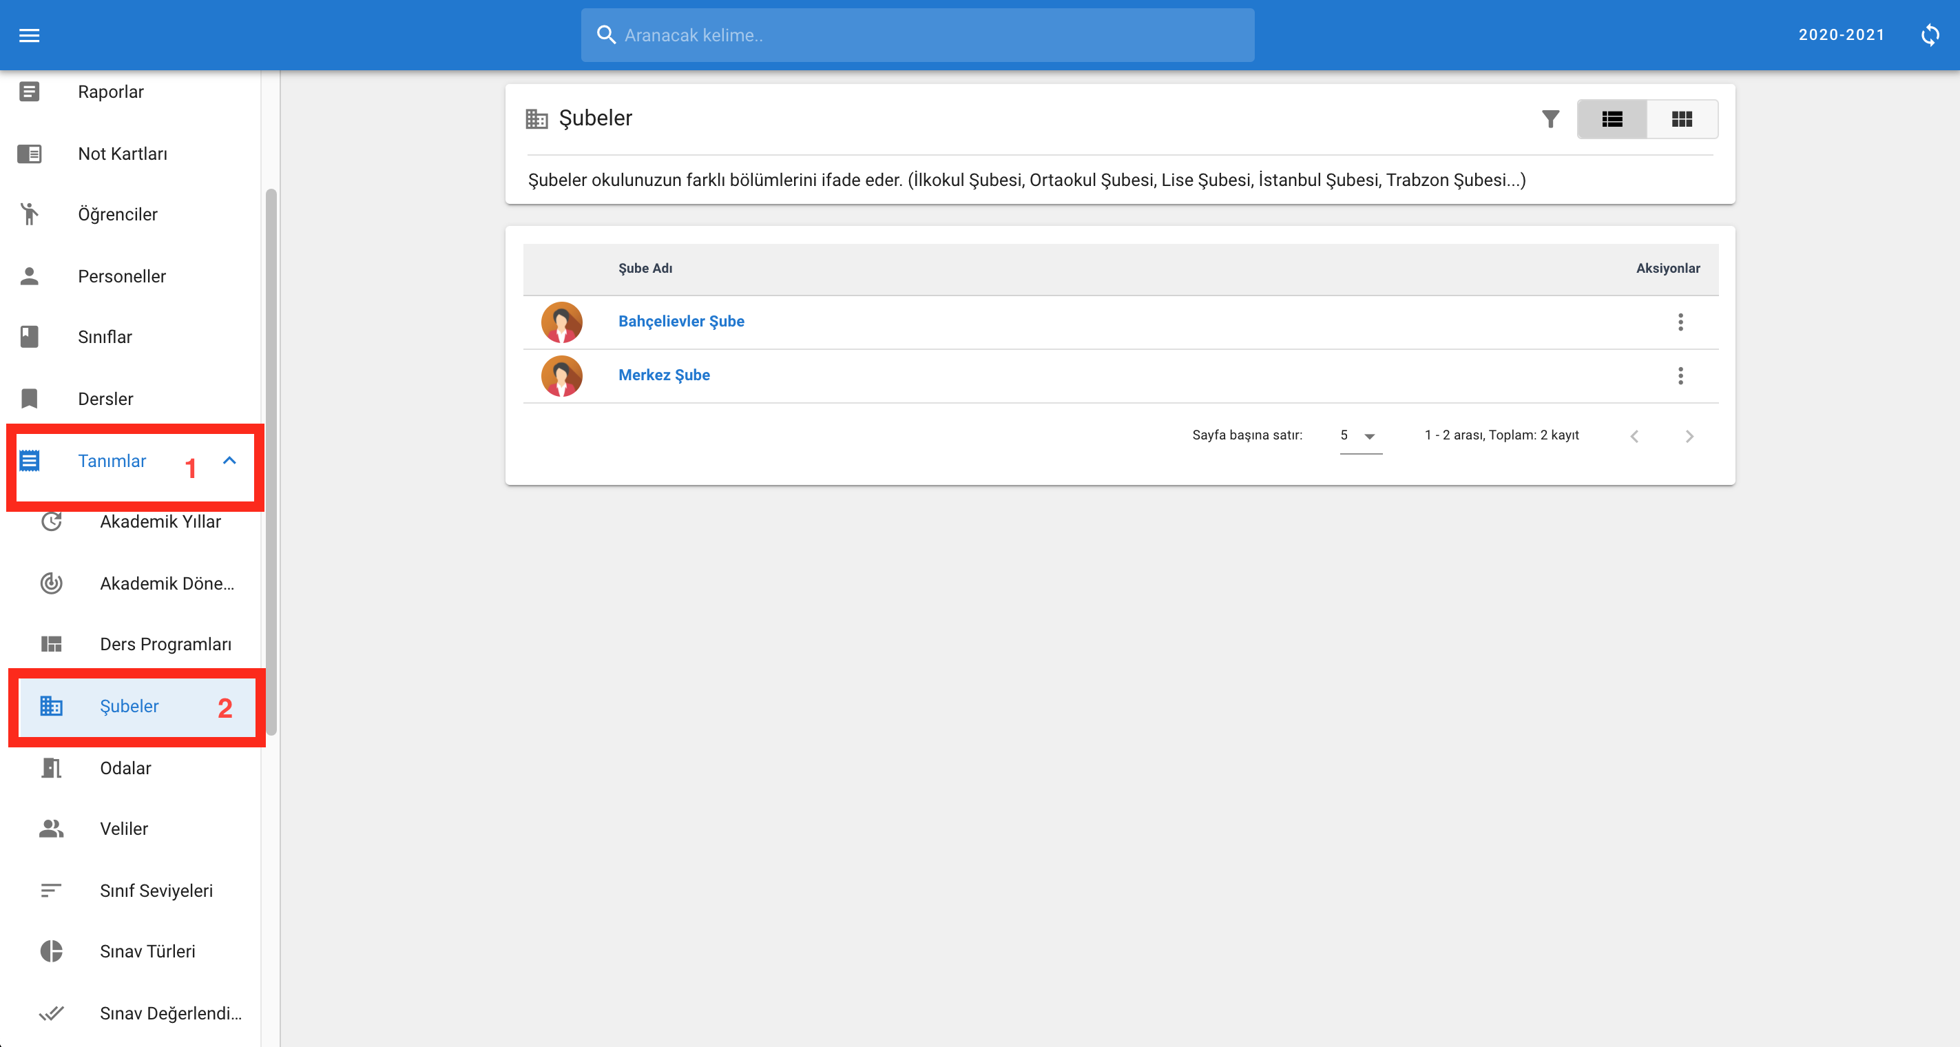Viewport: 1960px width, 1047px height.
Task: Click Bahçelievler Şube avatar thumbnail
Action: 561,322
